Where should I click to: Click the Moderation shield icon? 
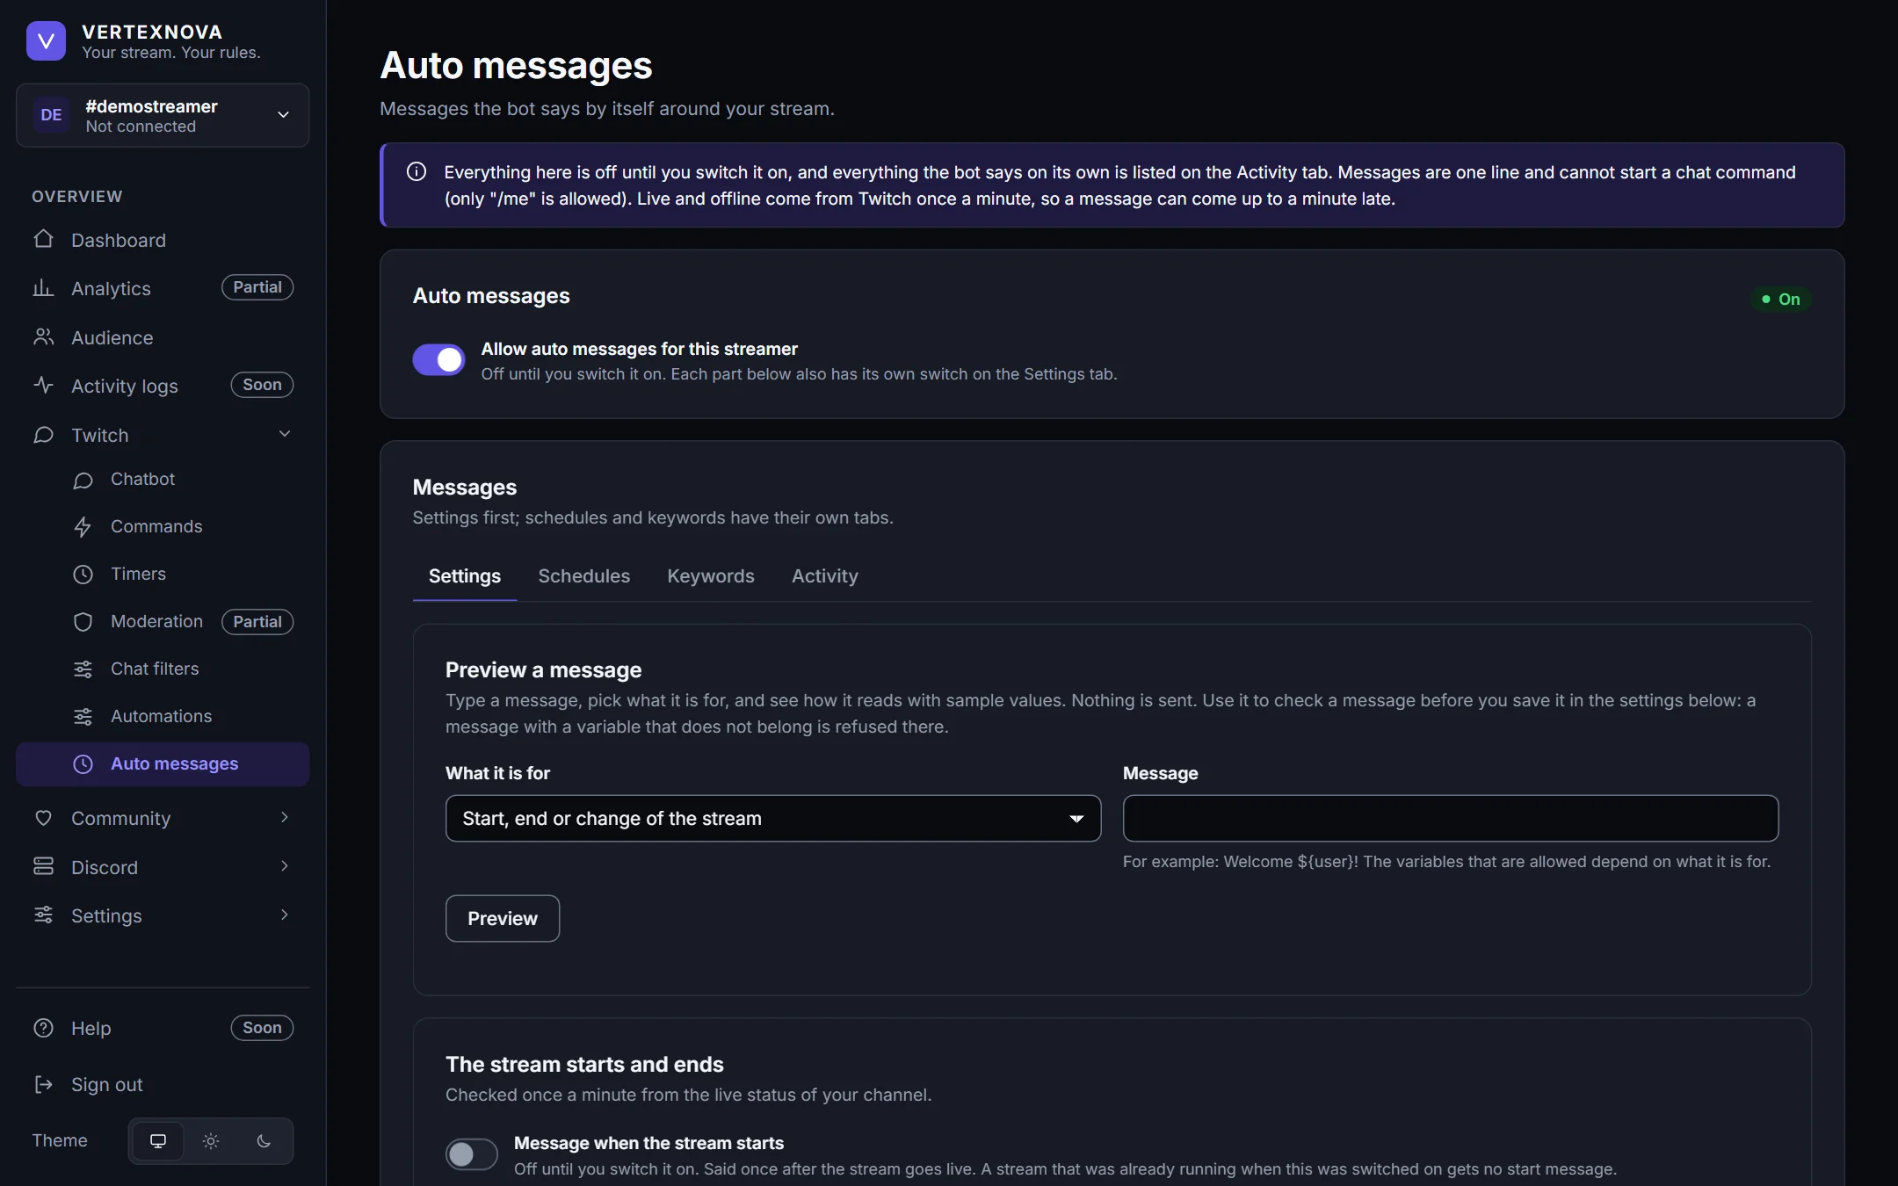click(83, 622)
